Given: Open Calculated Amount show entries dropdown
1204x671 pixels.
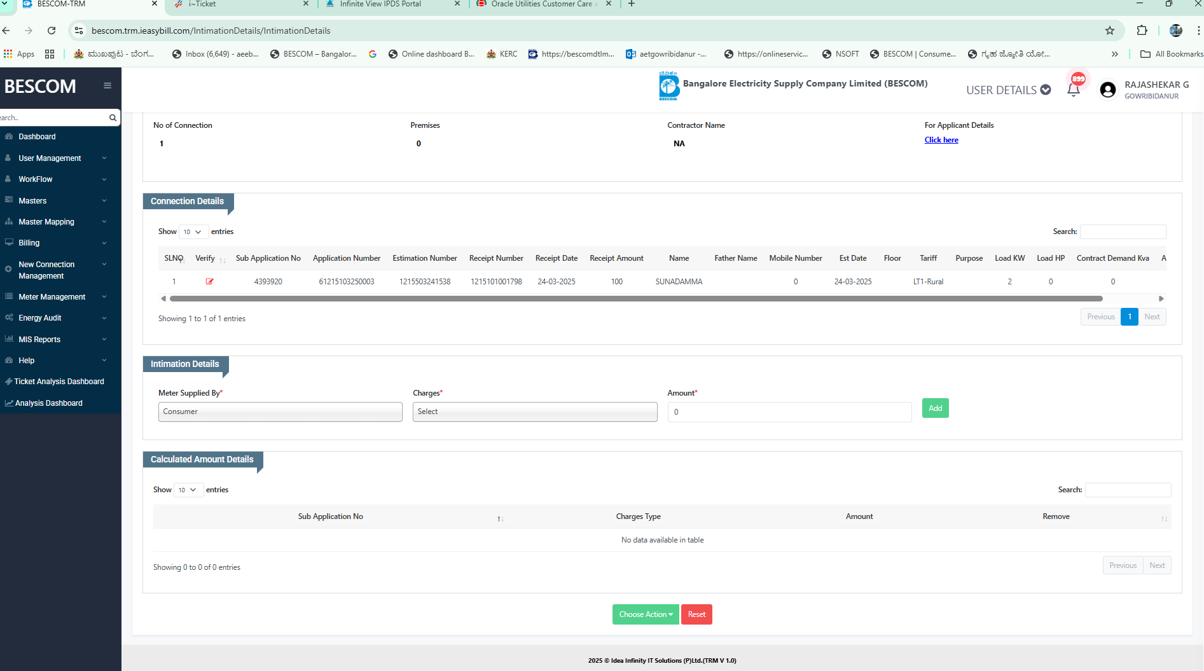Looking at the screenshot, I should click(188, 490).
